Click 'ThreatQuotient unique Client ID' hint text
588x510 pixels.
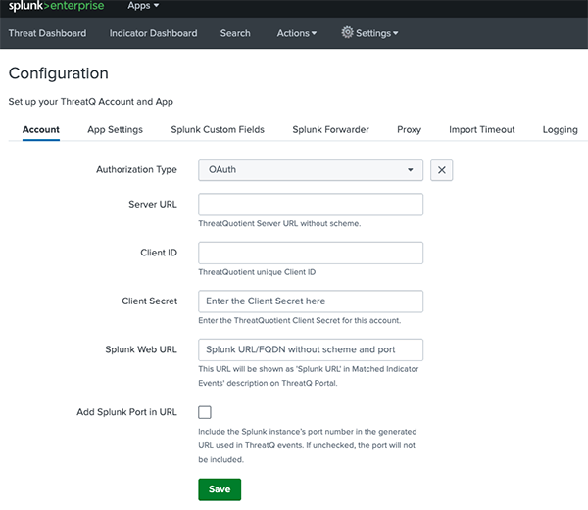point(257,272)
